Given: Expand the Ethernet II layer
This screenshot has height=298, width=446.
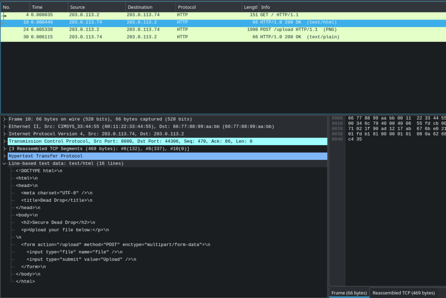Looking at the screenshot, I should click(x=4, y=126).
